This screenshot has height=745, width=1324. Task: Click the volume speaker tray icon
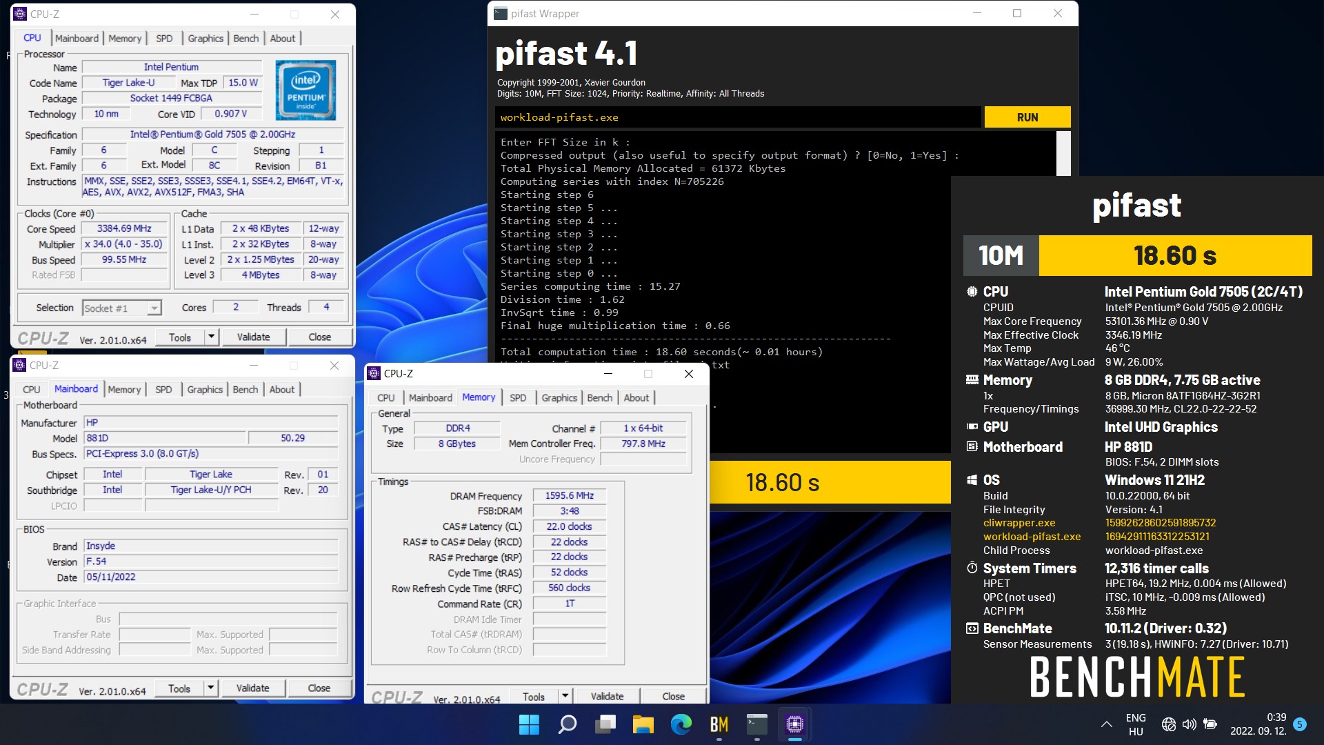click(1189, 724)
